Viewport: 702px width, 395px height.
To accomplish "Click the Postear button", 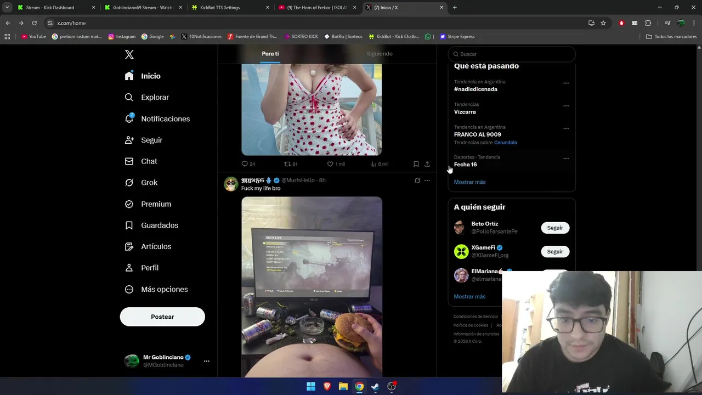I will [x=162, y=317].
